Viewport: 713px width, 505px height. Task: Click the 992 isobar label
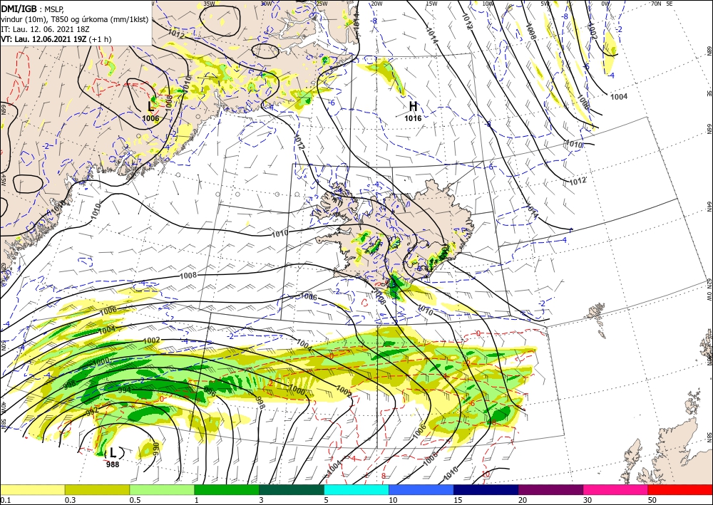pyautogui.click(x=92, y=413)
